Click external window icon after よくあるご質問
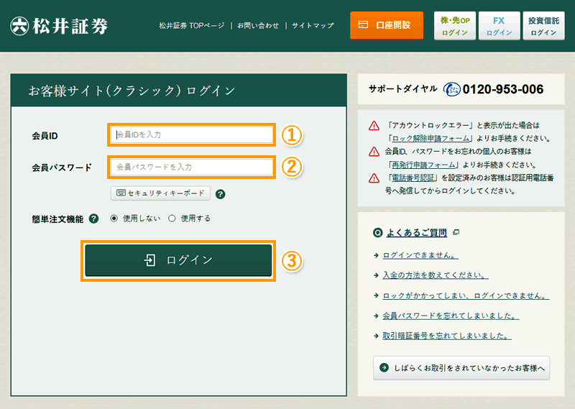575x409 pixels. click(x=456, y=233)
